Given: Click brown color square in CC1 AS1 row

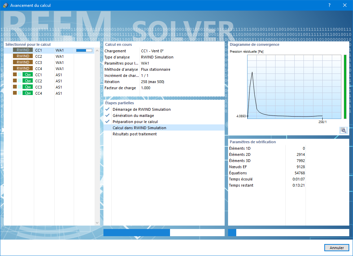Looking at the screenshot, I should click(15, 75).
